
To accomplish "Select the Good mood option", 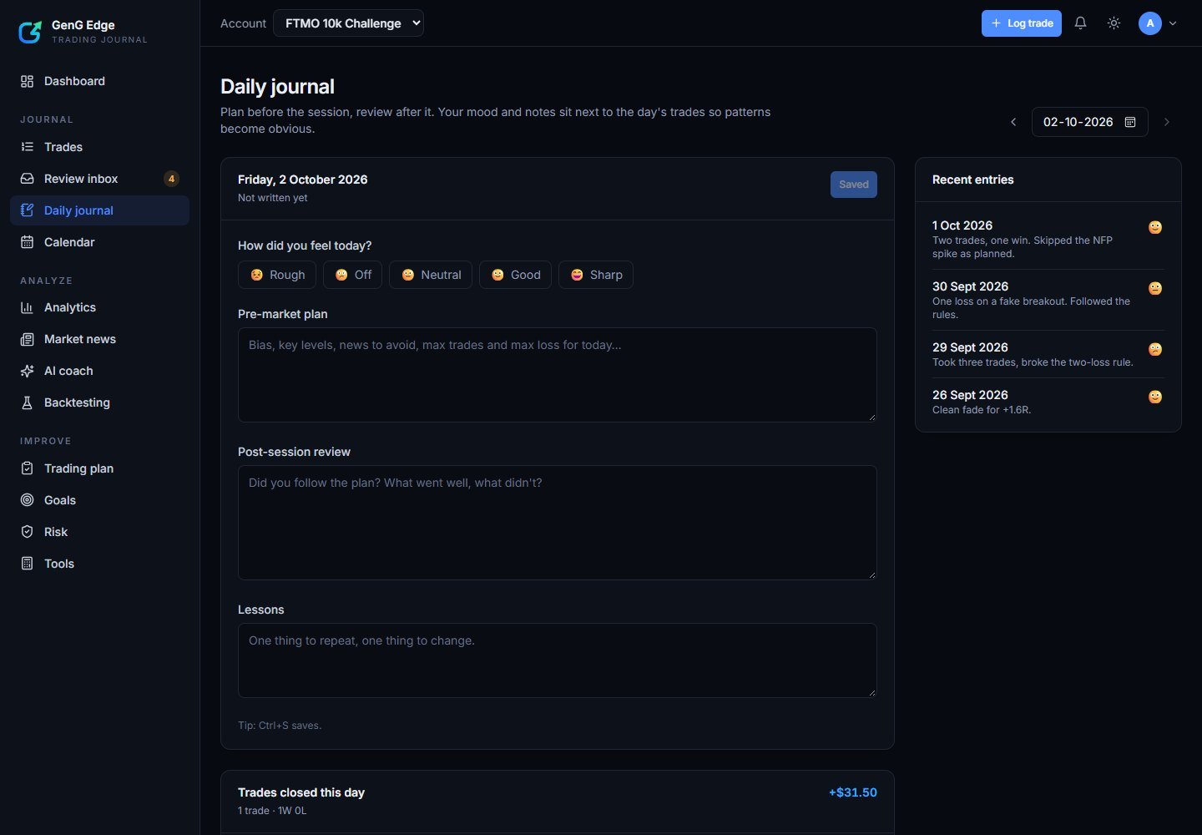I will click(515, 275).
